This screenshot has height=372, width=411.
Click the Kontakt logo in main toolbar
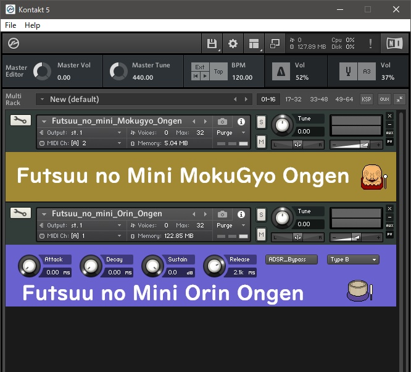coord(14,43)
